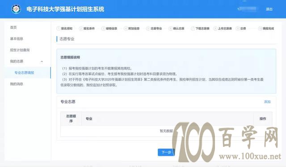The image size is (286, 167).
Task: Click the 操作 column header
Action: [263, 119]
